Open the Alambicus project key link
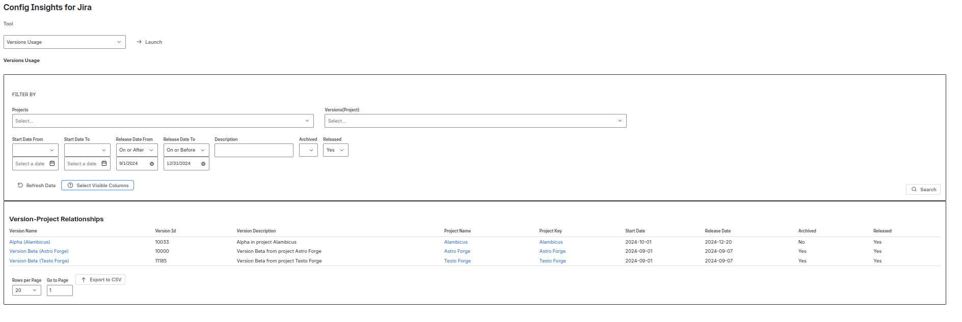 (x=551, y=242)
